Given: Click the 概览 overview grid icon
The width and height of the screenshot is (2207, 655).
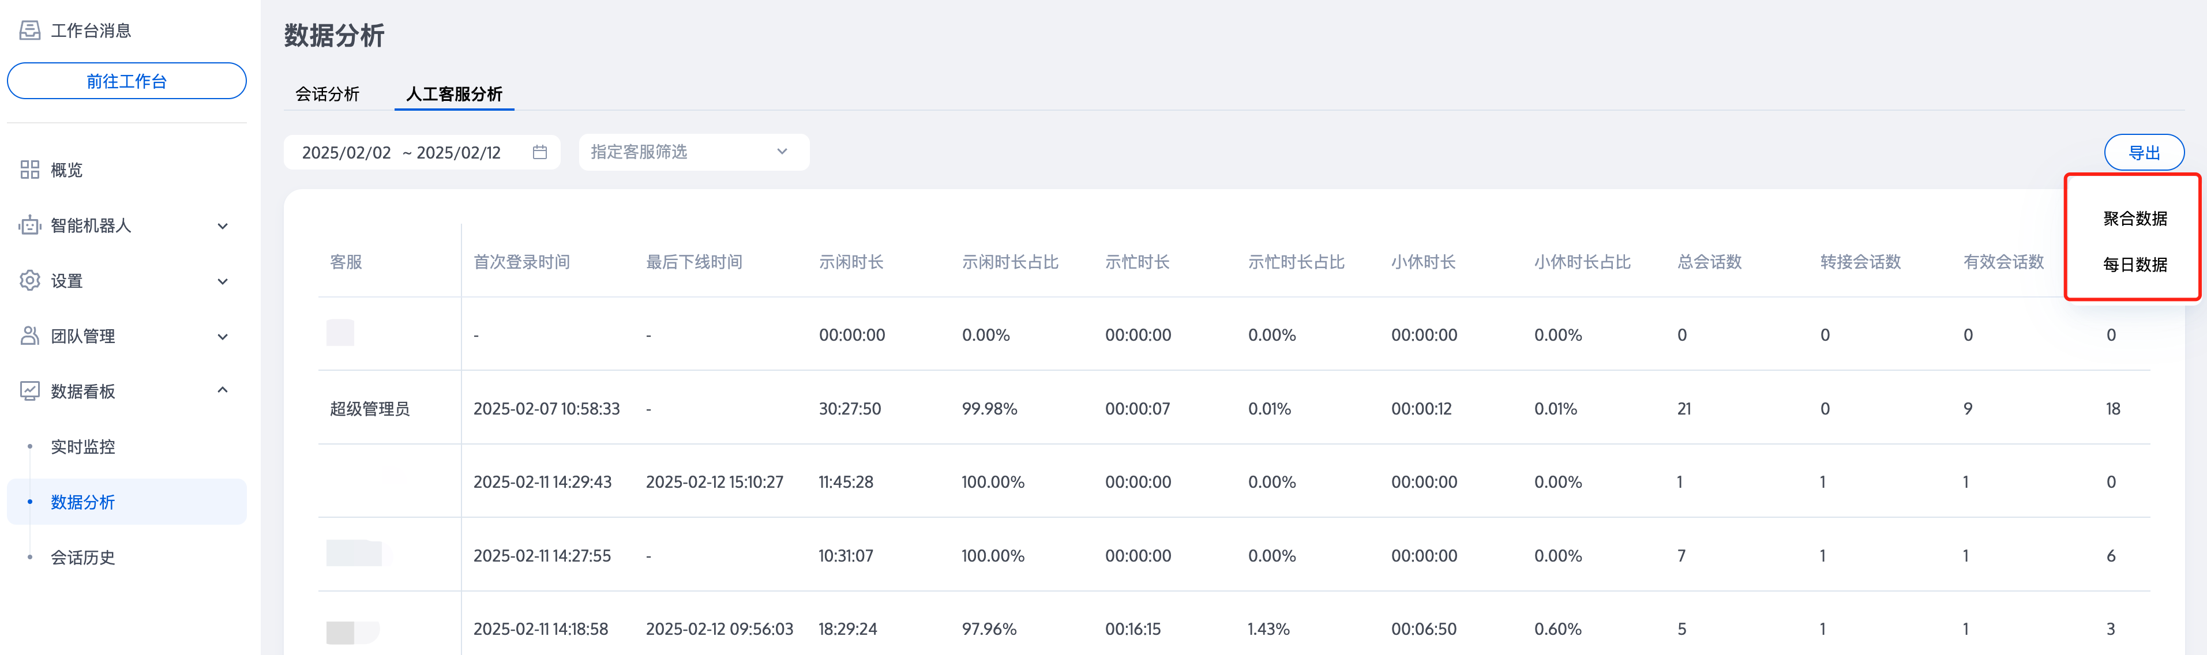Looking at the screenshot, I should pyautogui.click(x=30, y=170).
